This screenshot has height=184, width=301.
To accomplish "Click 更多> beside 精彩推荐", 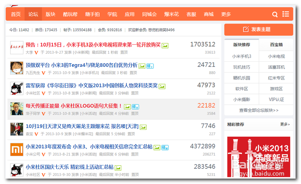I will (x=285, y=124).
